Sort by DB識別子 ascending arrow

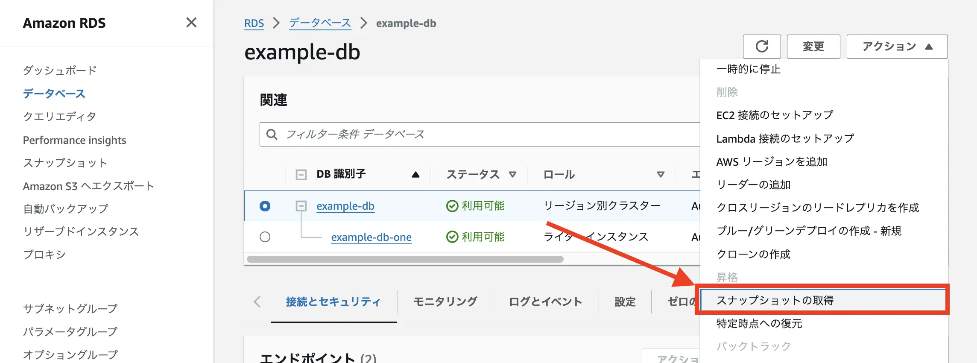pyautogui.click(x=415, y=175)
